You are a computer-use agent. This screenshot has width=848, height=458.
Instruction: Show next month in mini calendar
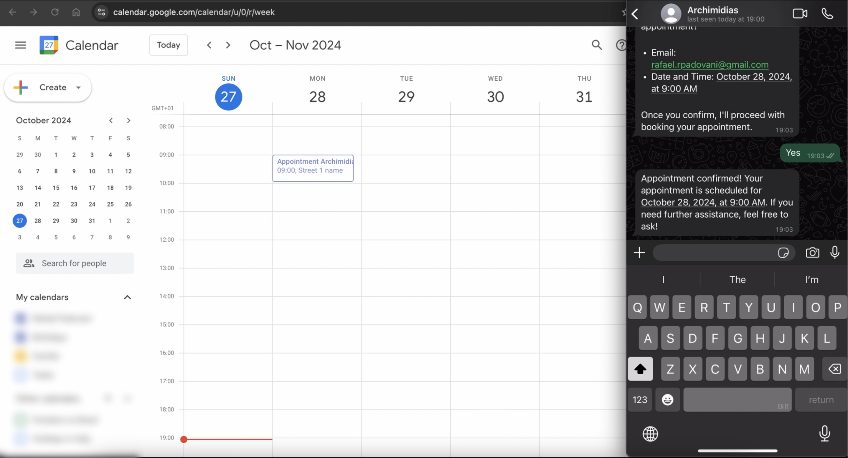point(129,121)
